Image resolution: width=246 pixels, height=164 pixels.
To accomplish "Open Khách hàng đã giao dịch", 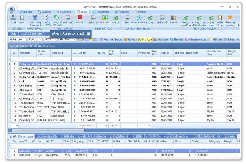I will pos(35,20).
